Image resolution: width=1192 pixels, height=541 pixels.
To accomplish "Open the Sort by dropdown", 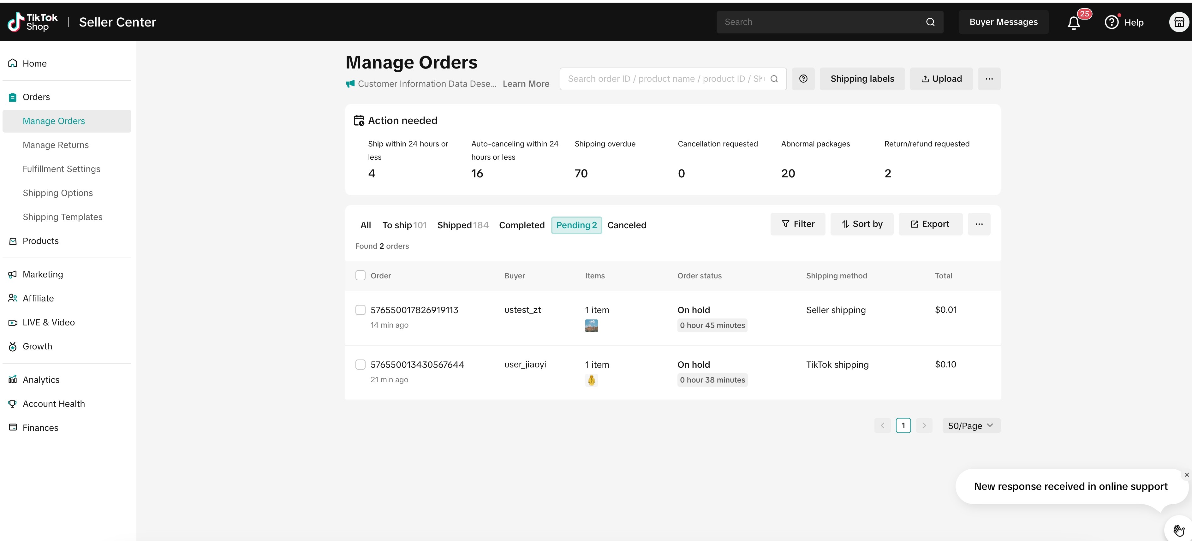I will [x=861, y=224].
